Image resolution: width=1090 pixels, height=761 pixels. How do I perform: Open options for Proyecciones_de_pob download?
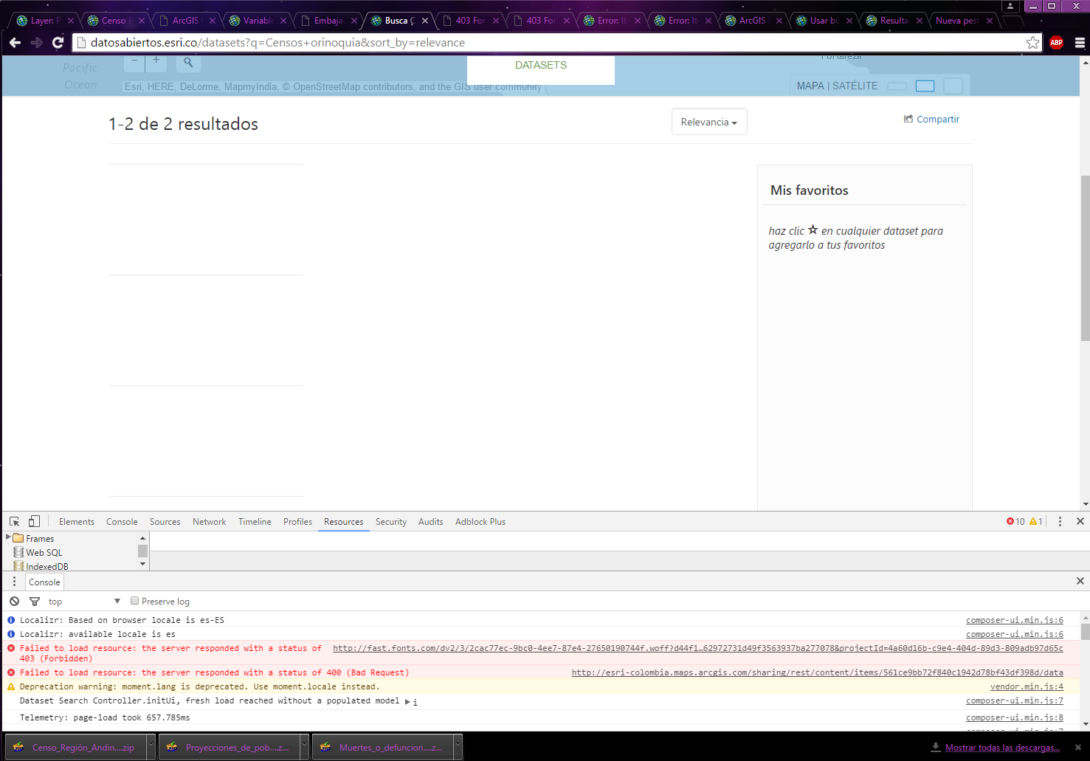coord(304,747)
